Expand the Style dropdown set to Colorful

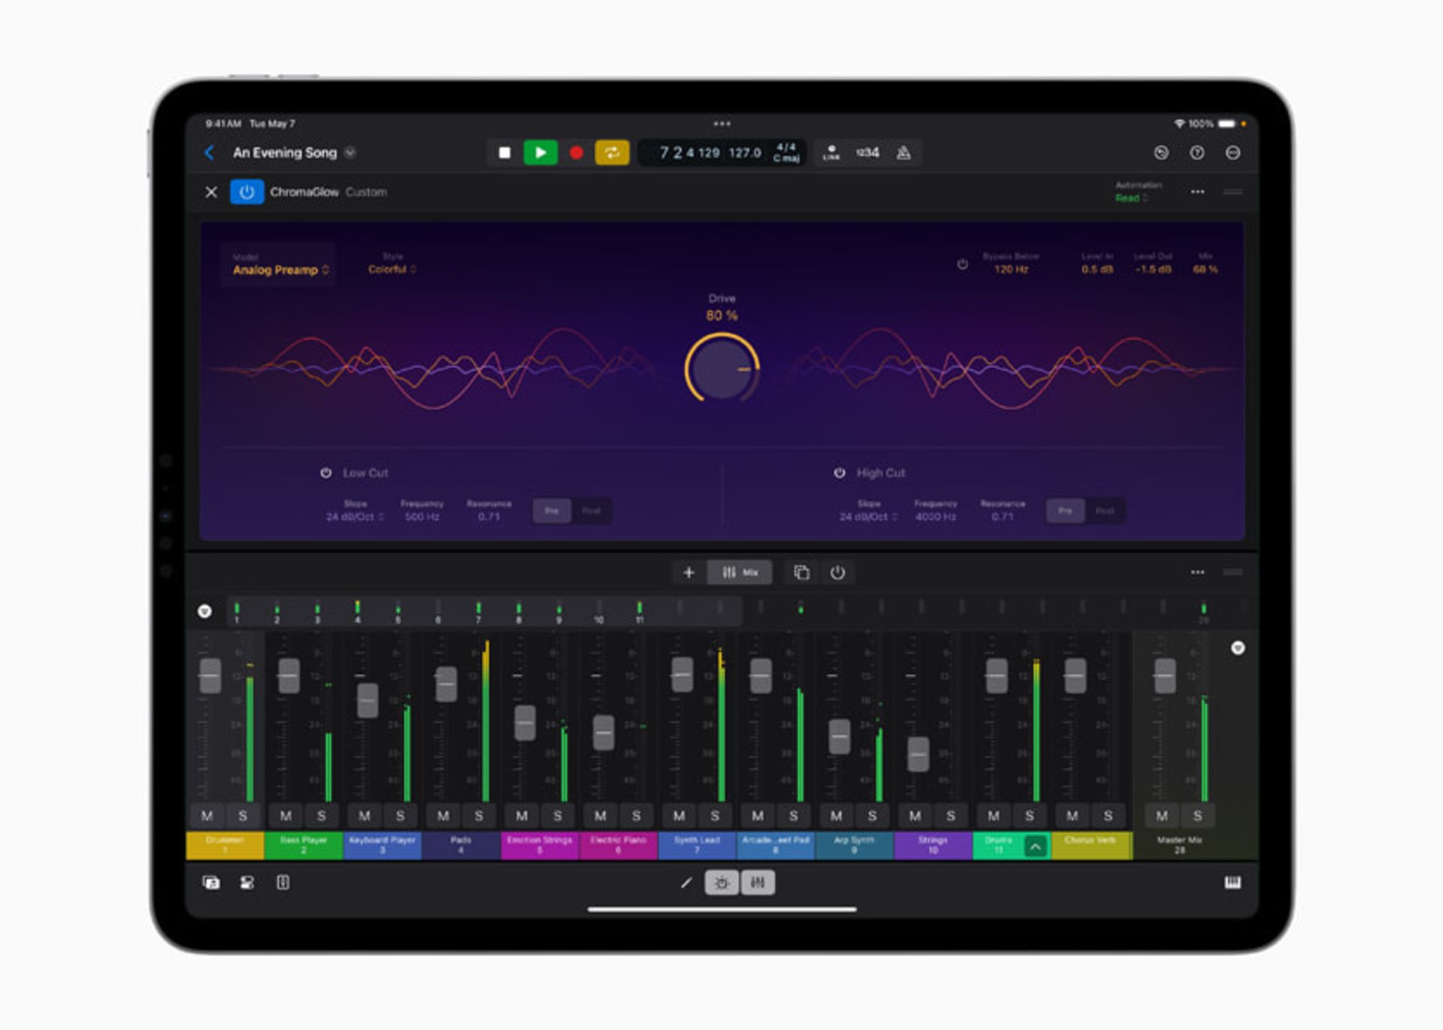[x=391, y=269]
